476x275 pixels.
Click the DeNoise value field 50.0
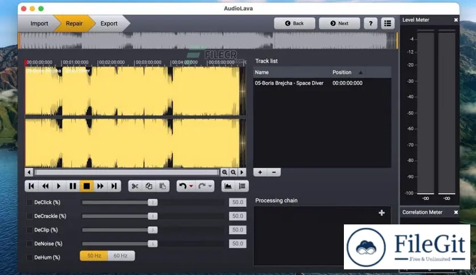coord(237,244)
